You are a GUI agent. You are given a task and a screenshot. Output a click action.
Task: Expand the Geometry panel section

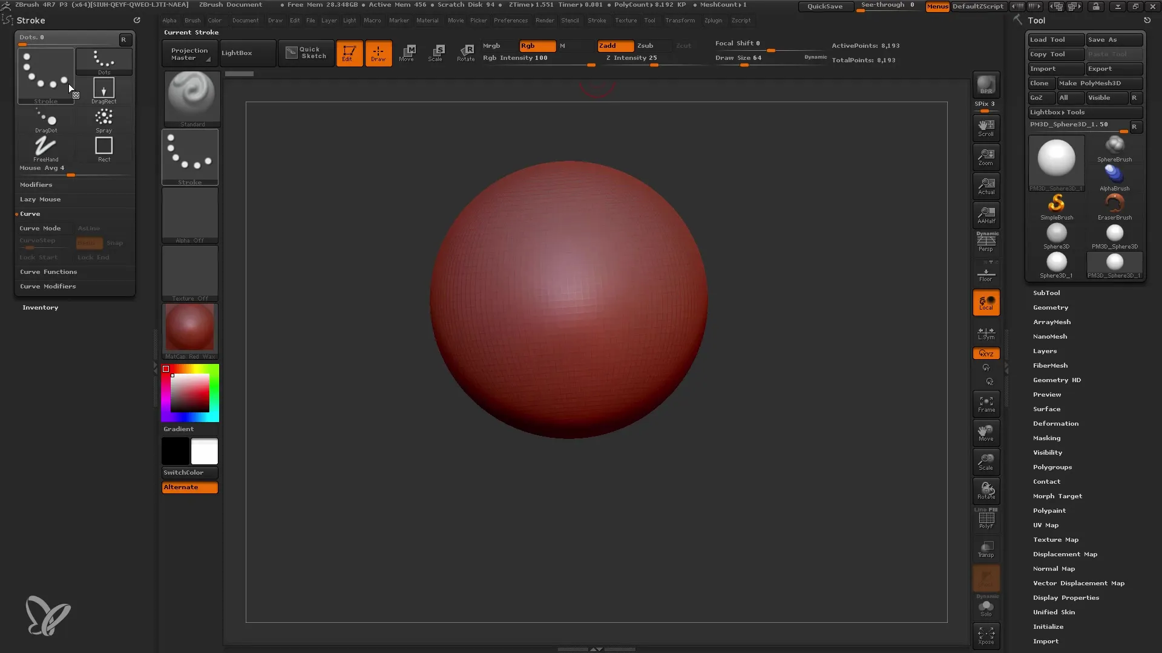click(x=1050, y=307)
